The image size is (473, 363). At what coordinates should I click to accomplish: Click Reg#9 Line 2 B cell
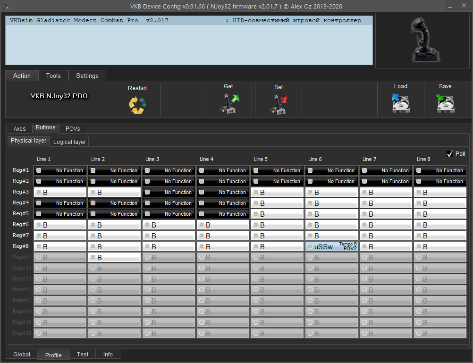click(x=114, y=257)
